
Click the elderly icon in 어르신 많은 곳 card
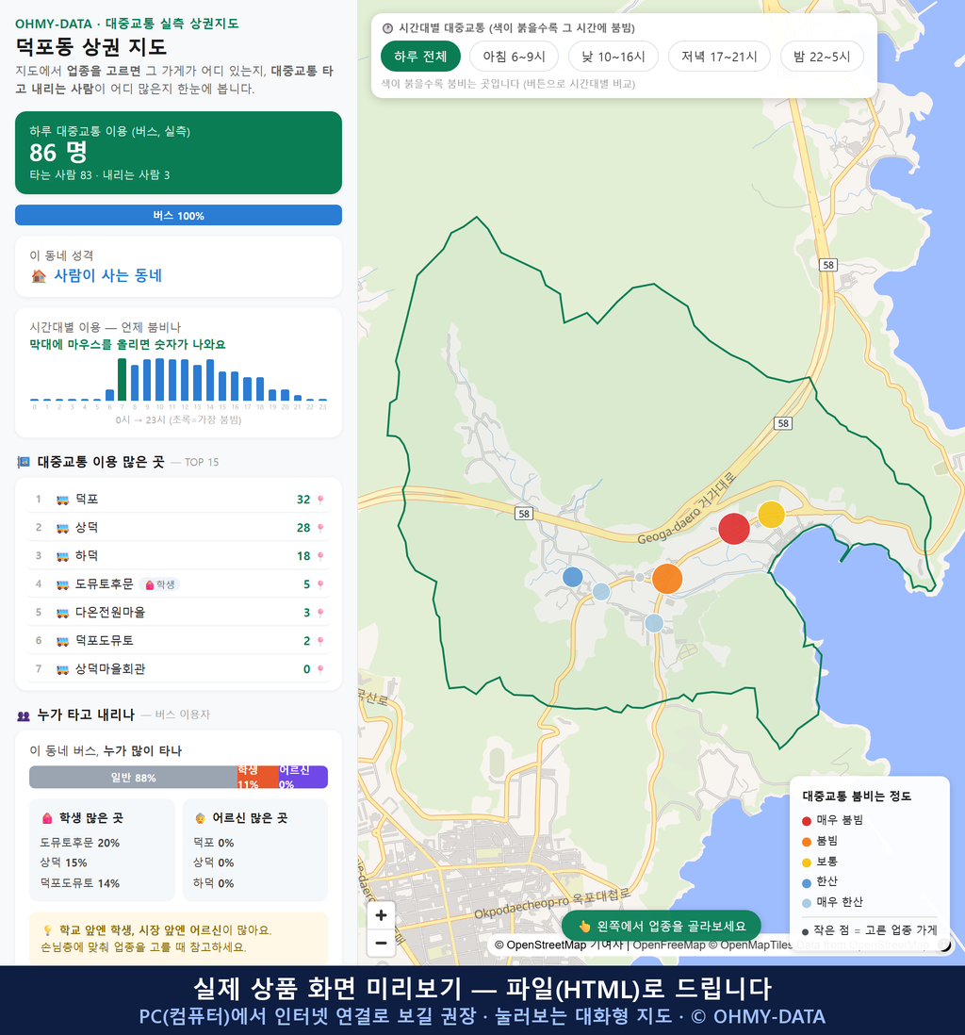click(200, 818)
